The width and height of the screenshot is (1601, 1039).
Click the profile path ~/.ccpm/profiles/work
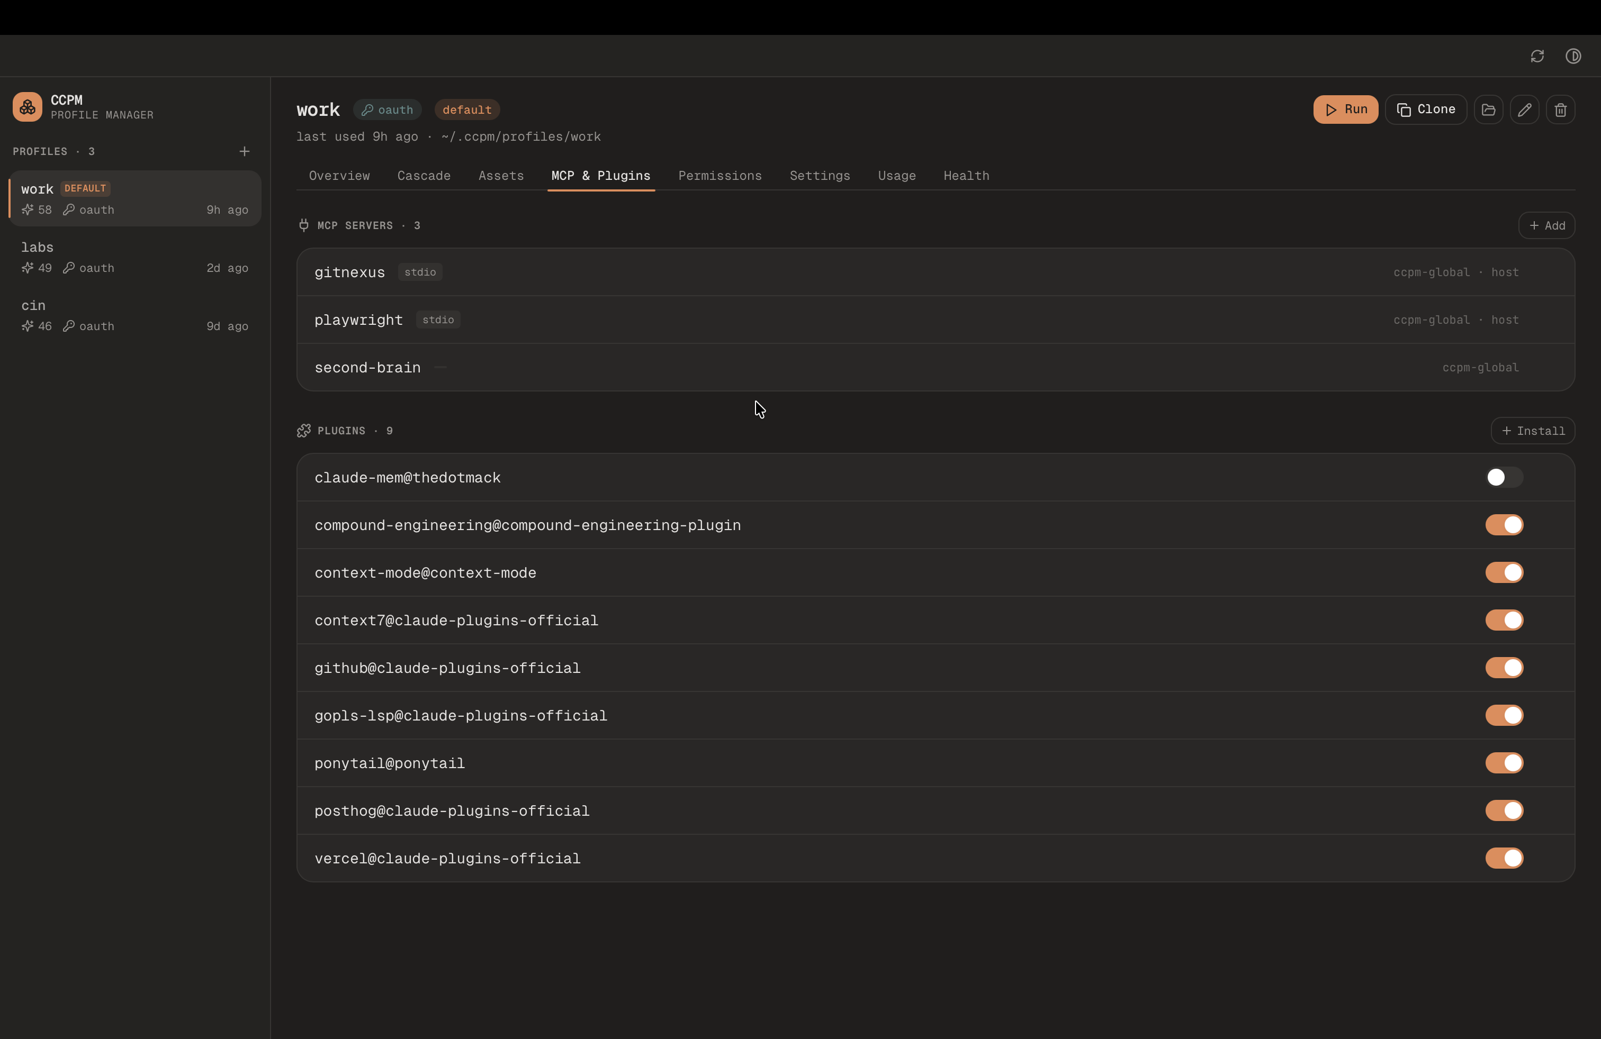click(x=520, y=136)
